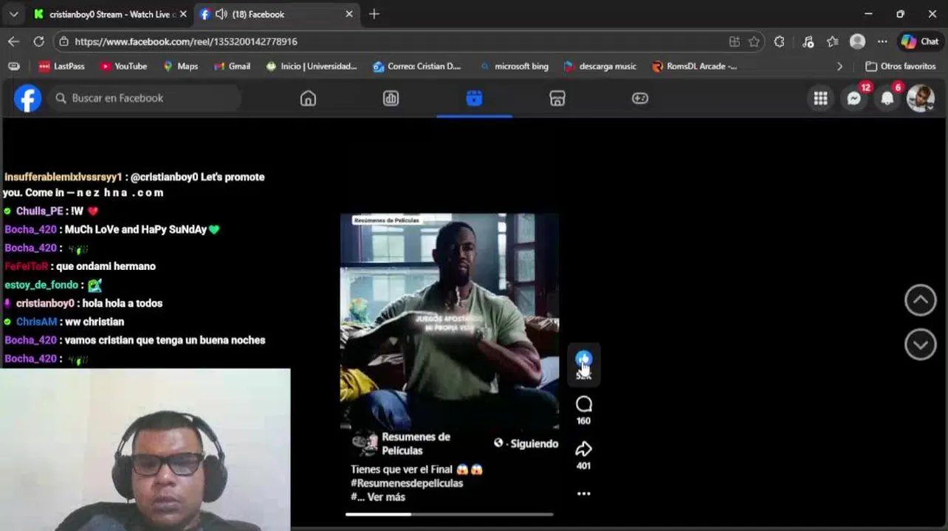This screenshot has height=531, width=948.
Task: Expand the tab search dropdown arrow
Action: pyautogui.click(x=13, y=14)
